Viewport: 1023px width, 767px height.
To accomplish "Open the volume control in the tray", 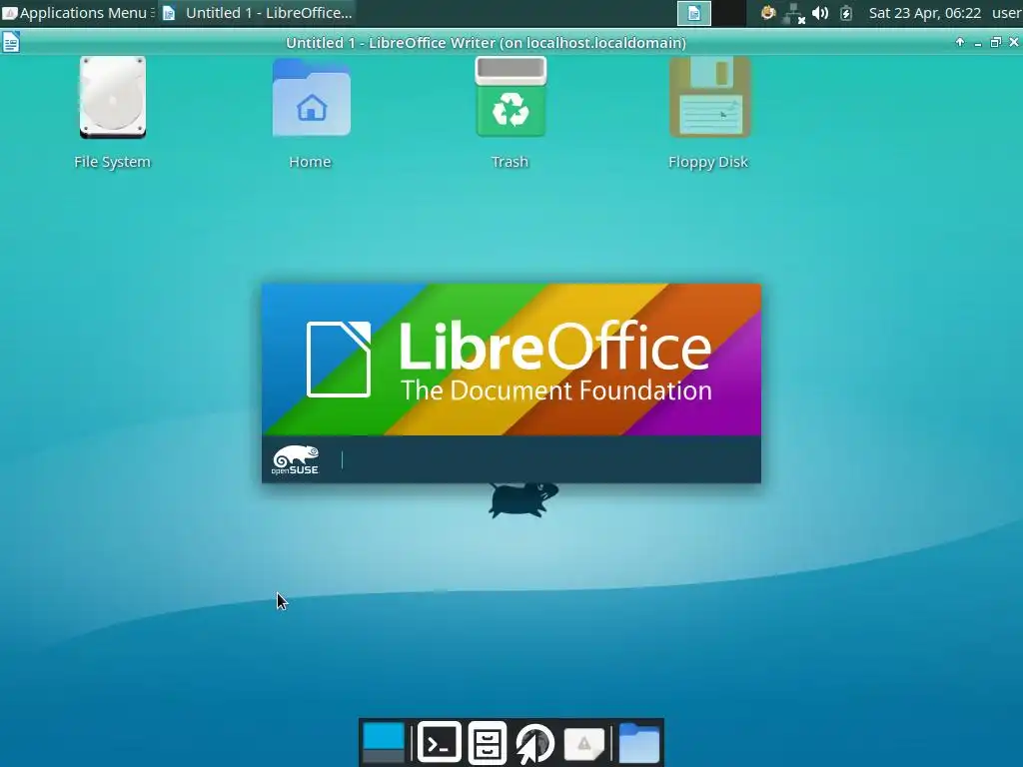I will [820, 13].
